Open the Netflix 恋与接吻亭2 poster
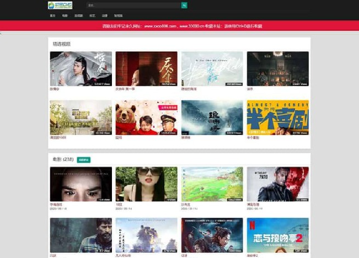The width and height of the screenshot is (359, 258). [x=278, y=235]
